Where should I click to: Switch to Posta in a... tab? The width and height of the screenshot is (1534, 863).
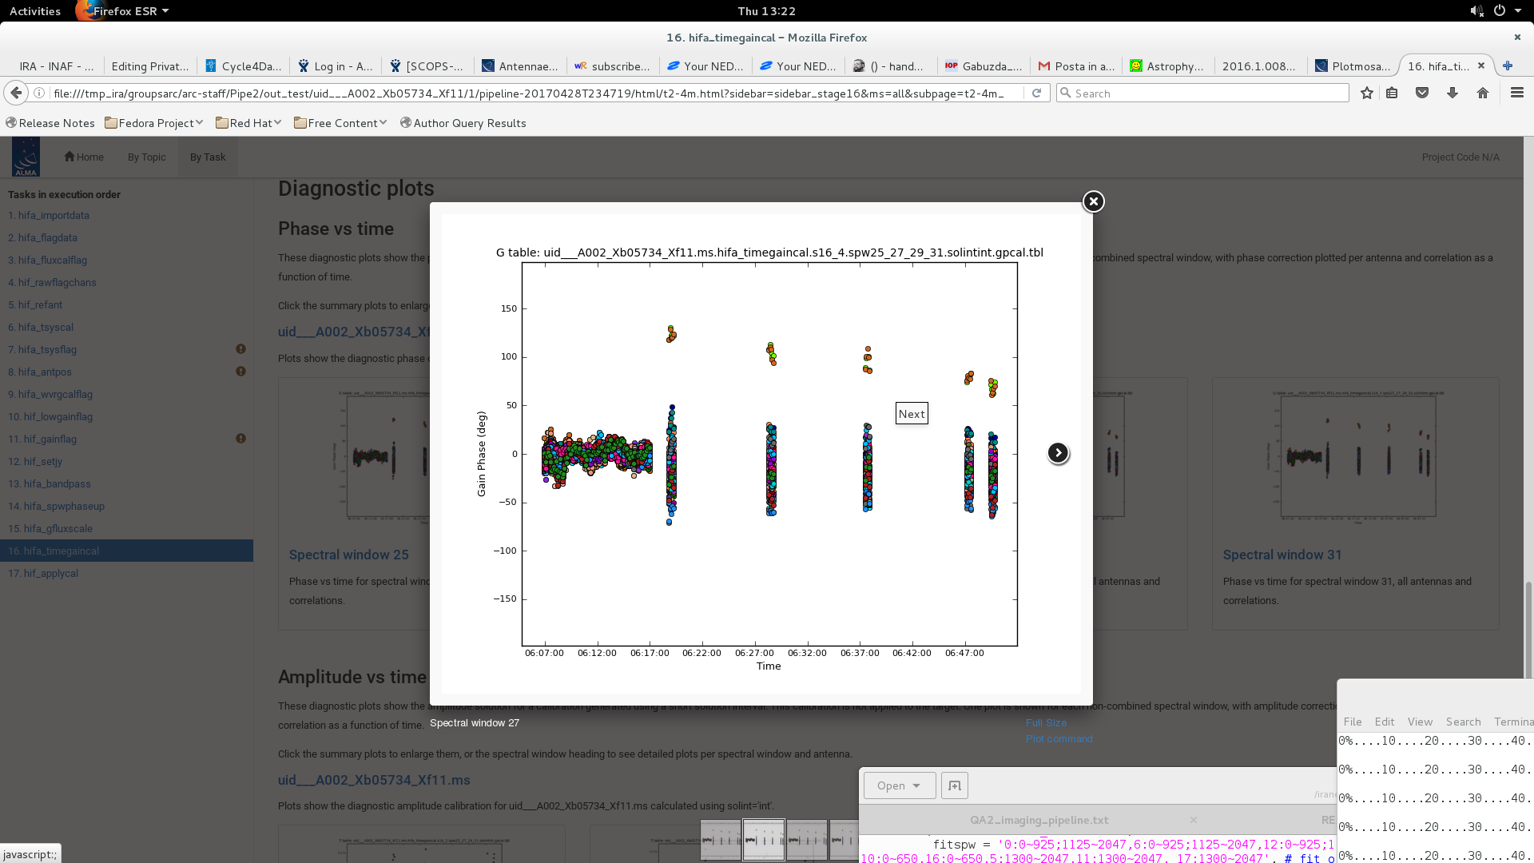[x=1076, y=66]
